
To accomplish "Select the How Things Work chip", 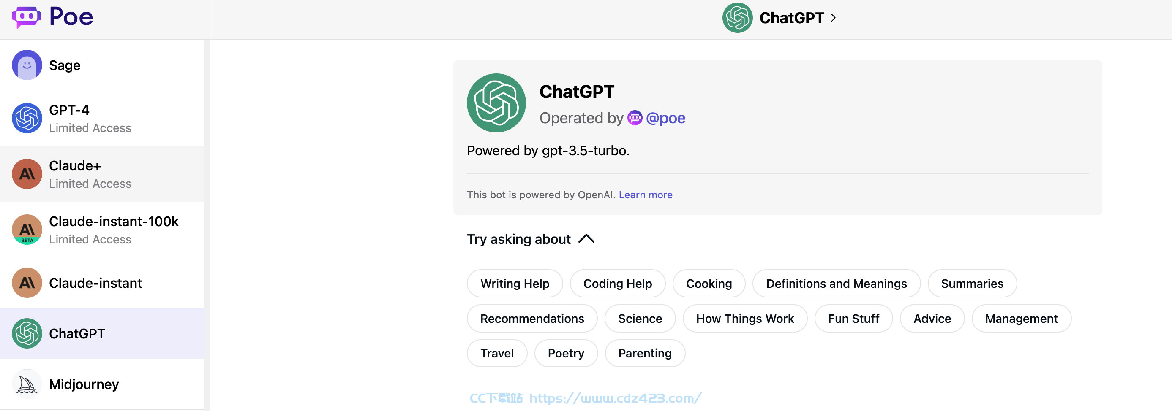I will 745,318.
